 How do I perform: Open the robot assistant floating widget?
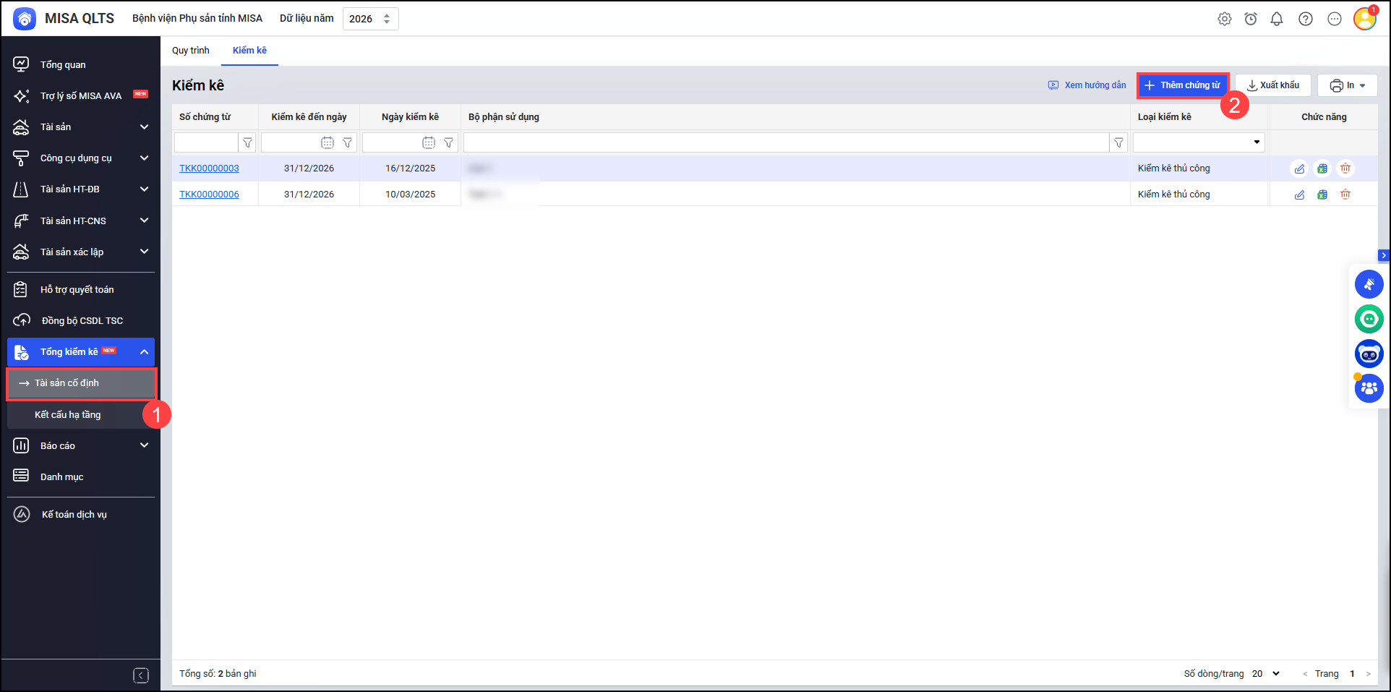(x=1369, y=354)
